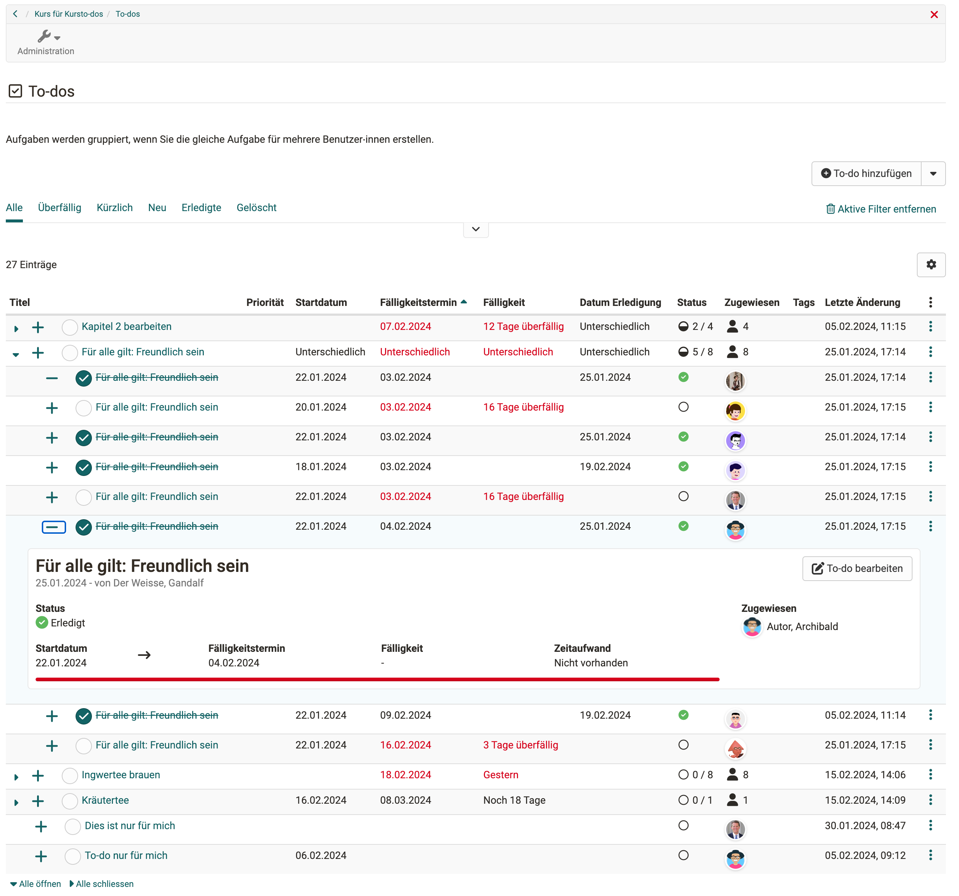Expand the filter chevron below tabs

(x=476, y=229)
